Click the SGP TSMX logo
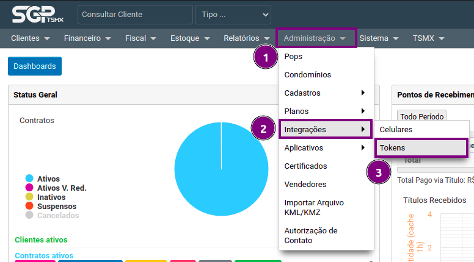The image size is (474, 262). [37, 13]
